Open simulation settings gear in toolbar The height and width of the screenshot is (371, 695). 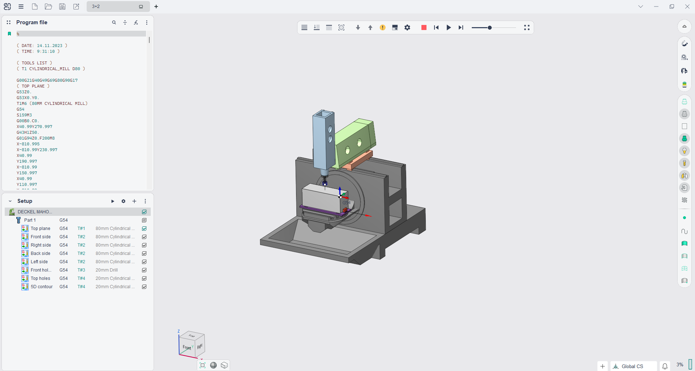pyautogui.click(x=407, y=27)
